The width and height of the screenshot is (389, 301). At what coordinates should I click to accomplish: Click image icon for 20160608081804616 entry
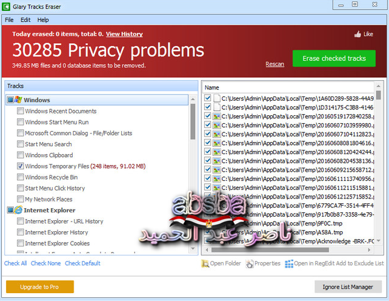(x=216, y=143)
